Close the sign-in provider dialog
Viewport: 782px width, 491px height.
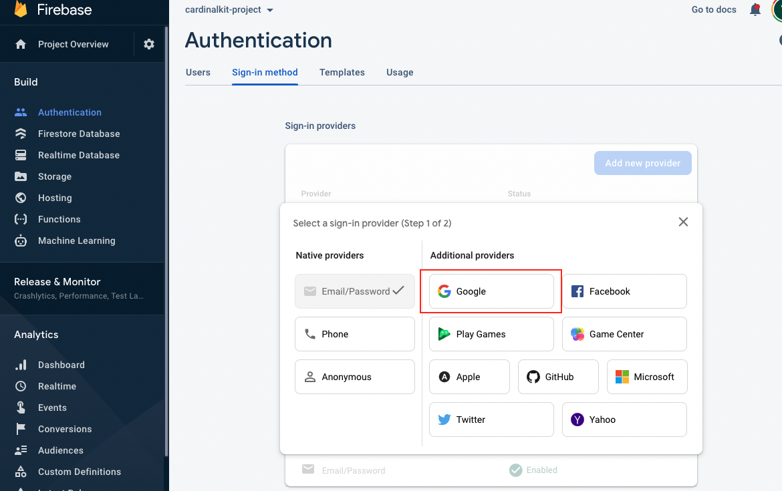click(x=683, y=222)
